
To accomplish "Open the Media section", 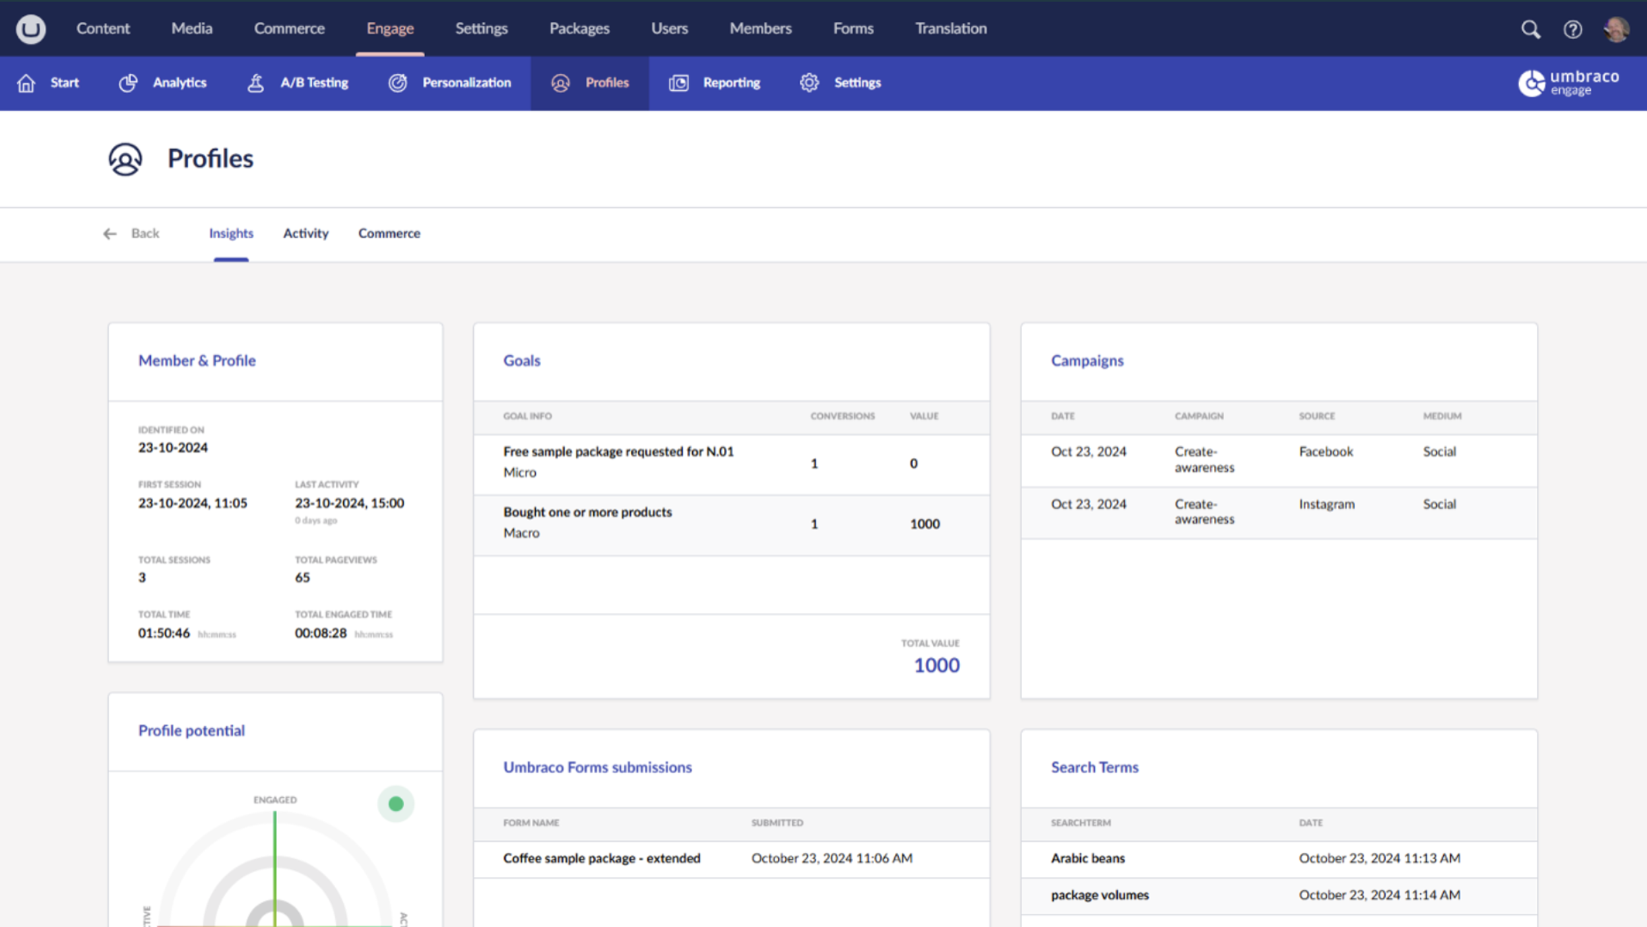I will tap(191, 28).
